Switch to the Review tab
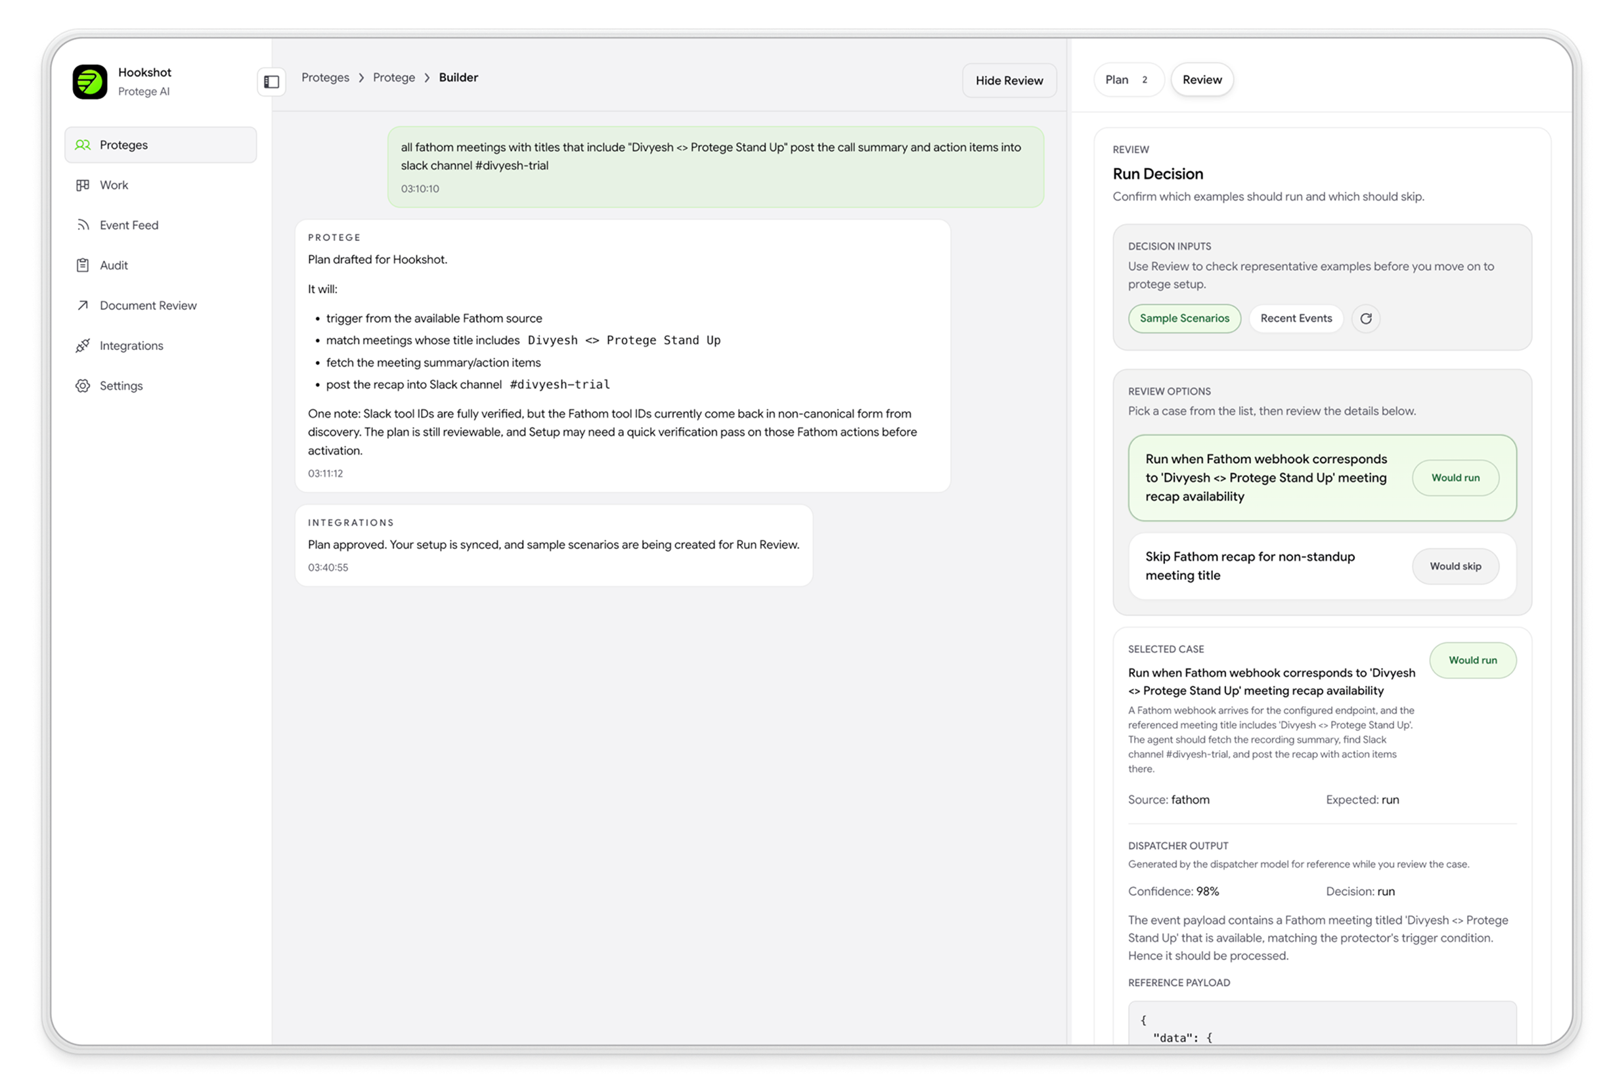 click(1202, 80)
